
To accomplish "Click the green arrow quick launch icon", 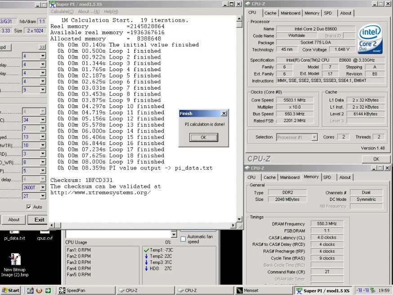I will [x=48, y=290].
